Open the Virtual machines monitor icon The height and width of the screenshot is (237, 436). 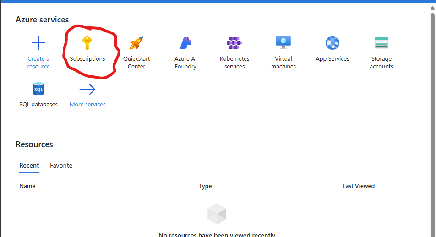click(x=283, y=42)
